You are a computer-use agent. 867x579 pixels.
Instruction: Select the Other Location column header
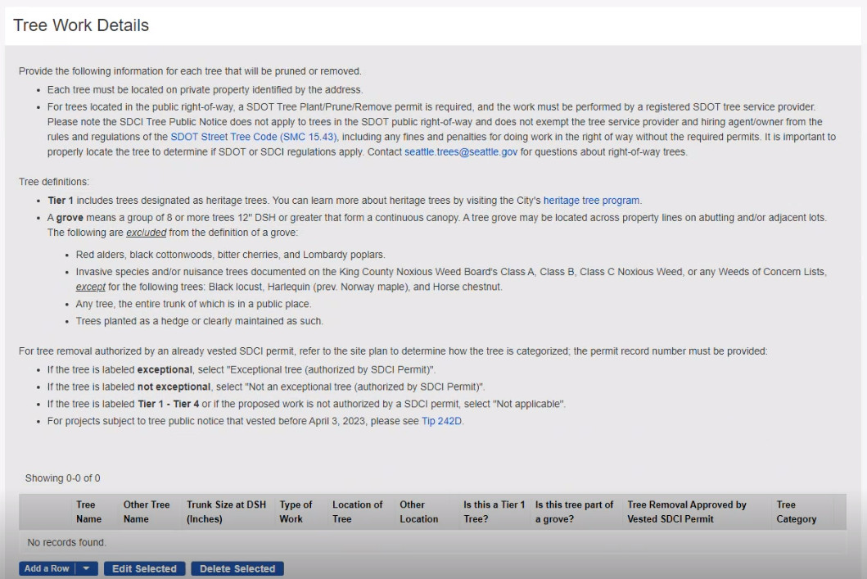(x=418, y=512)
